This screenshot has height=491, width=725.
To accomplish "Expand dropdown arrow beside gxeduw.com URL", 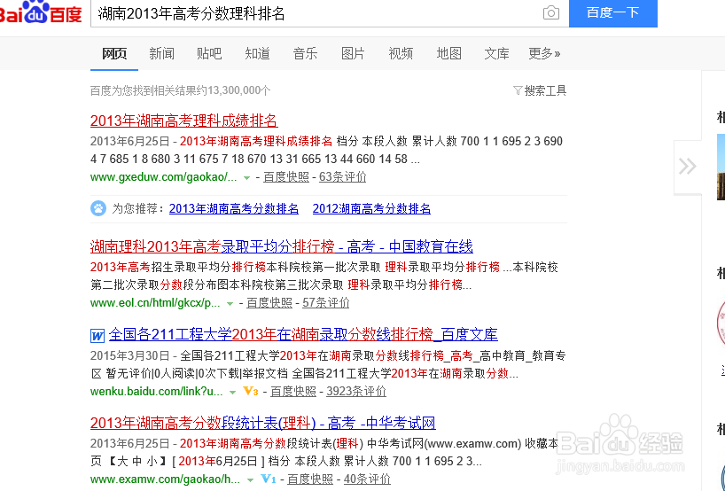I will (x=247, y=178).
